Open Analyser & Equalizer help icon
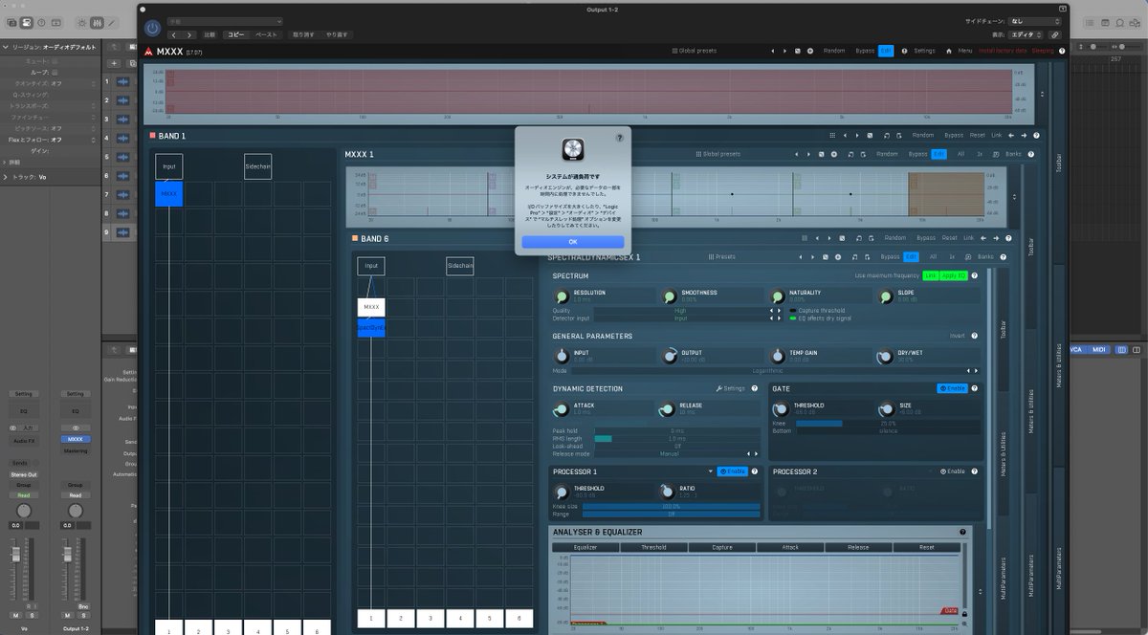Screen dimensions: 1148x635 pos(962,532)
